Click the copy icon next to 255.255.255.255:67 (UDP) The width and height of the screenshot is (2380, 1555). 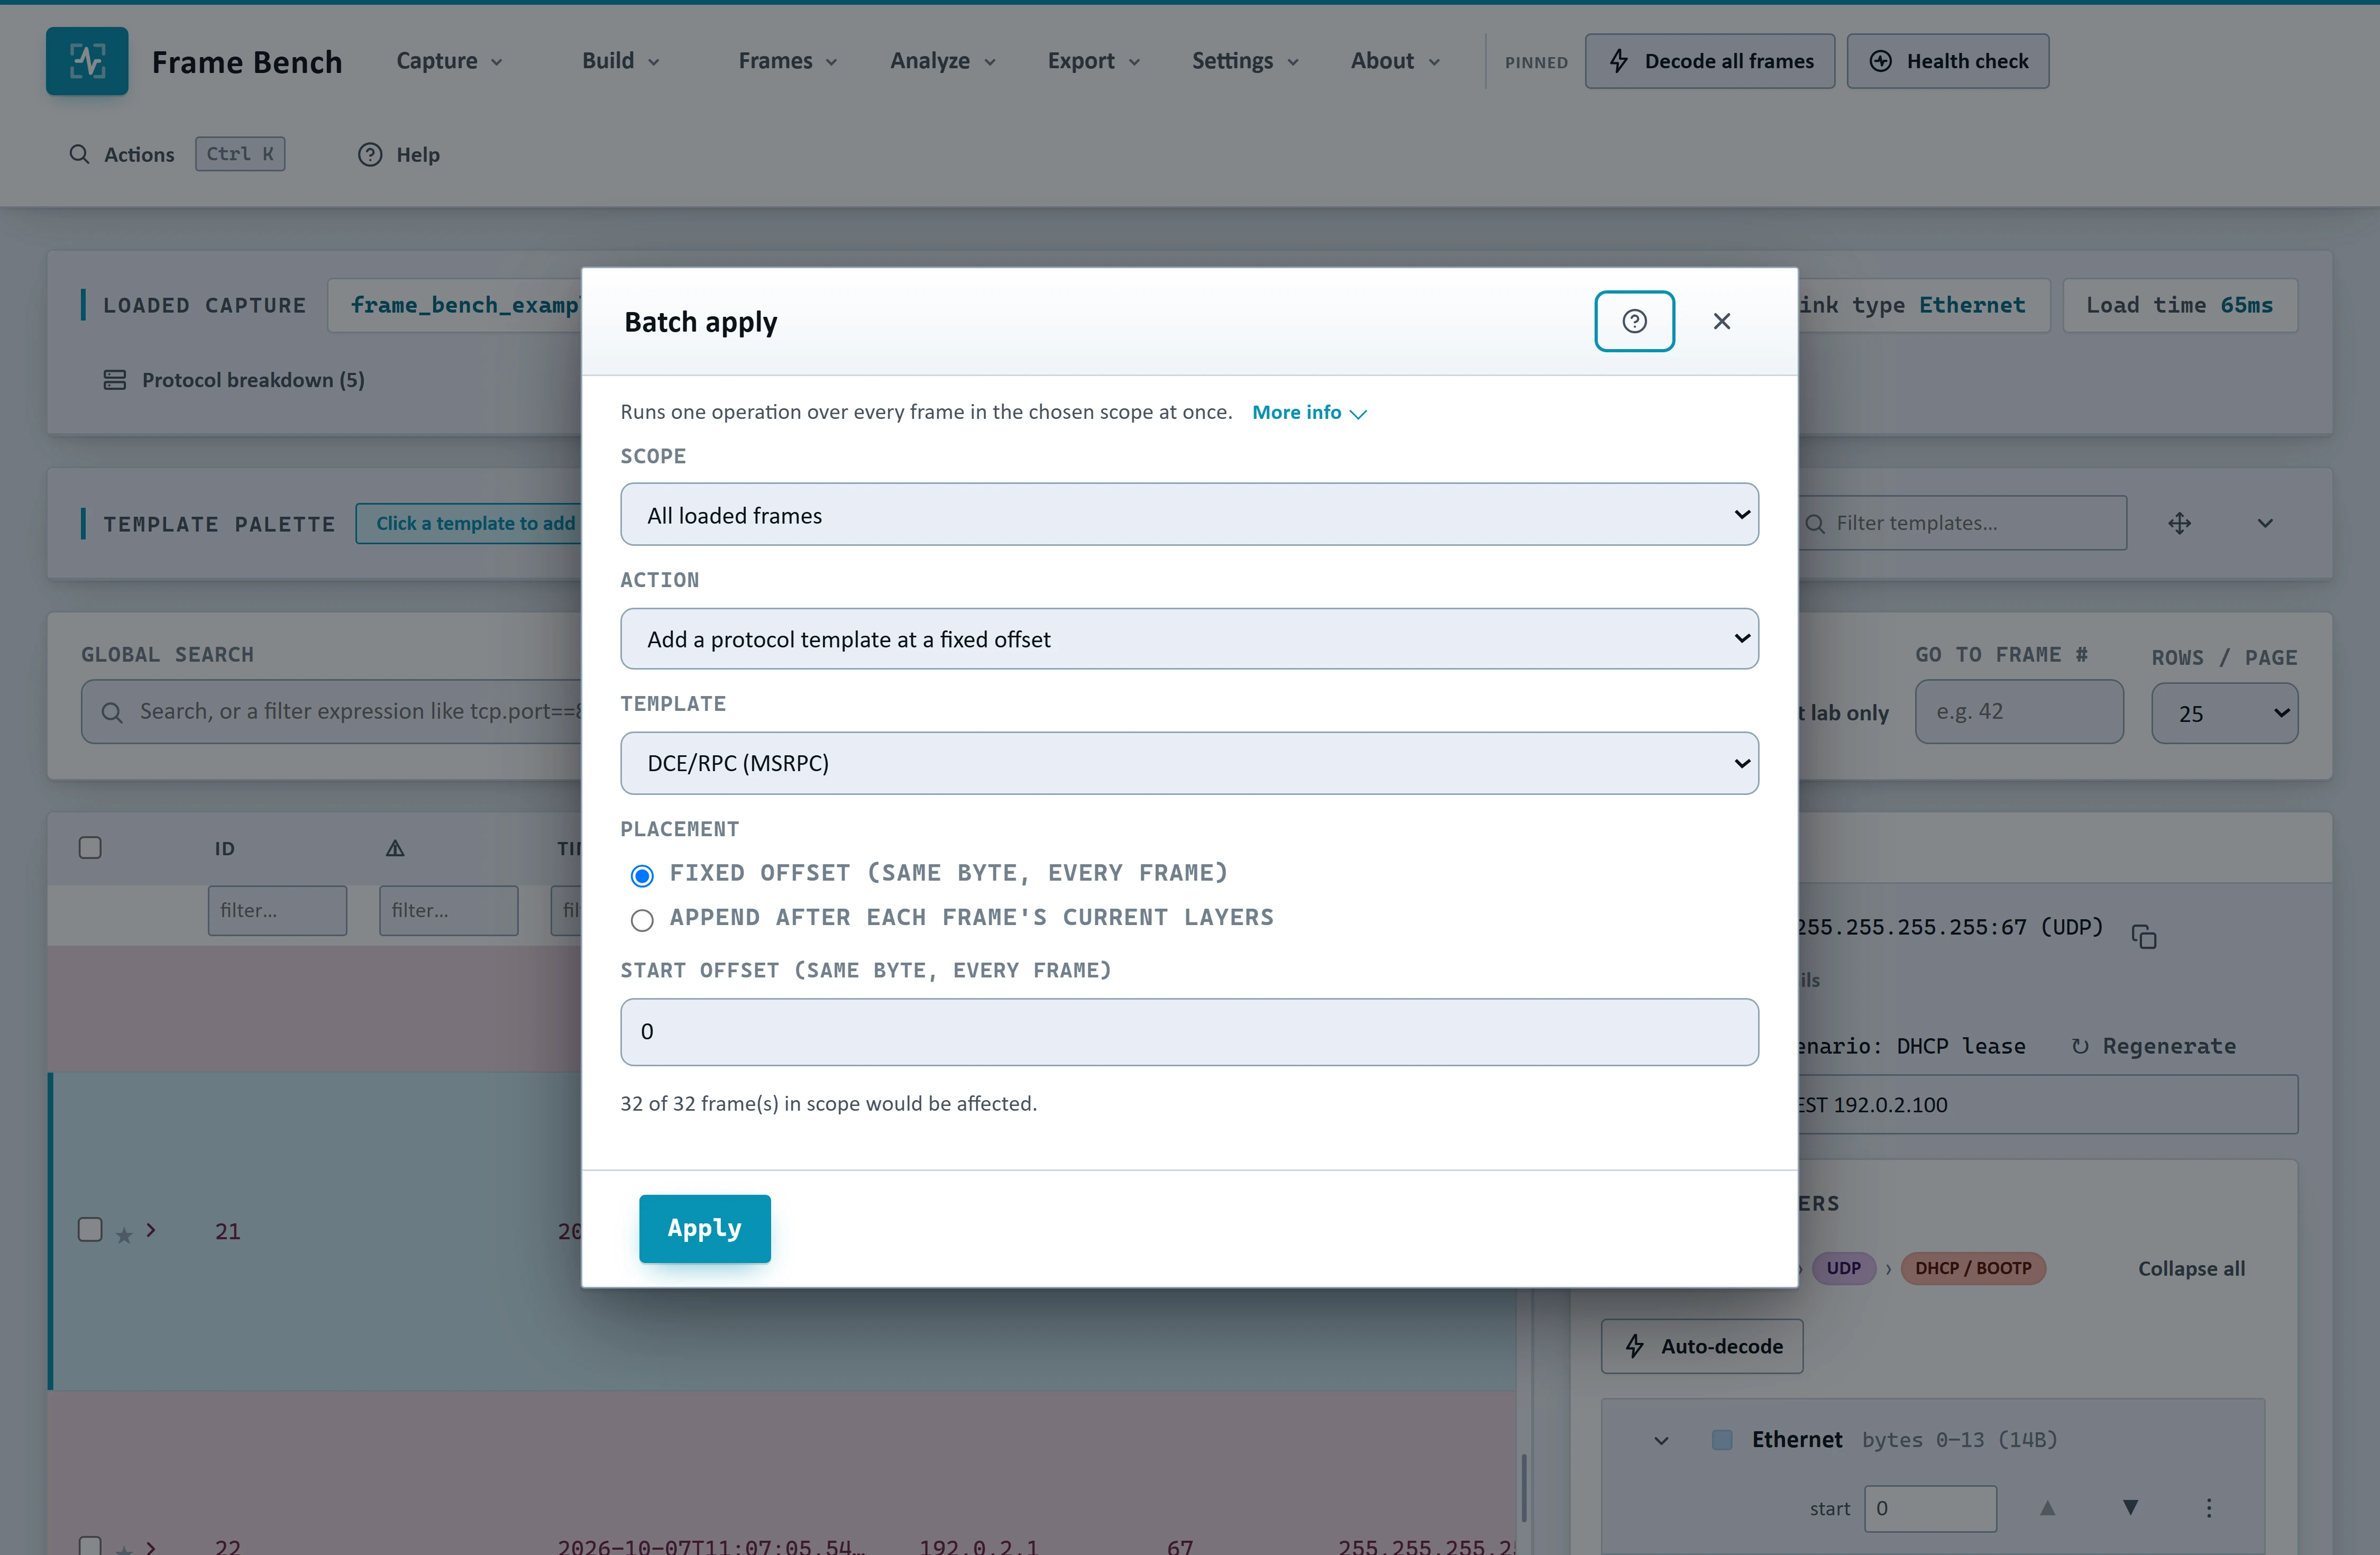tap(2144, 936)
